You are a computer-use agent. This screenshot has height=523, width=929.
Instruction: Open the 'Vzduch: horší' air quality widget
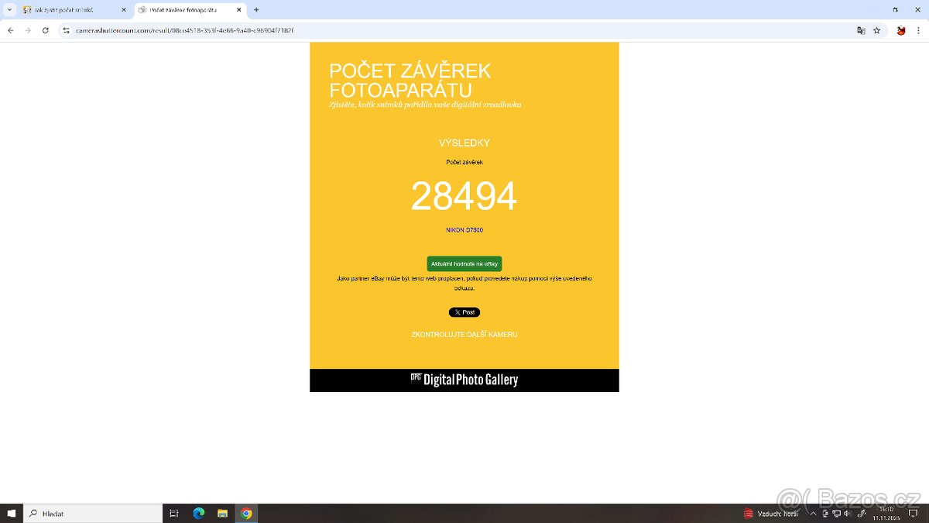[771, 514]
